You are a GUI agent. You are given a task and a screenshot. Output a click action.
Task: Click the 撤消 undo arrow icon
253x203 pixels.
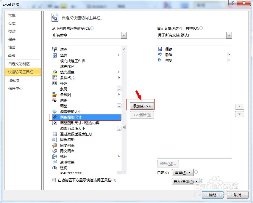coord(160,55)
